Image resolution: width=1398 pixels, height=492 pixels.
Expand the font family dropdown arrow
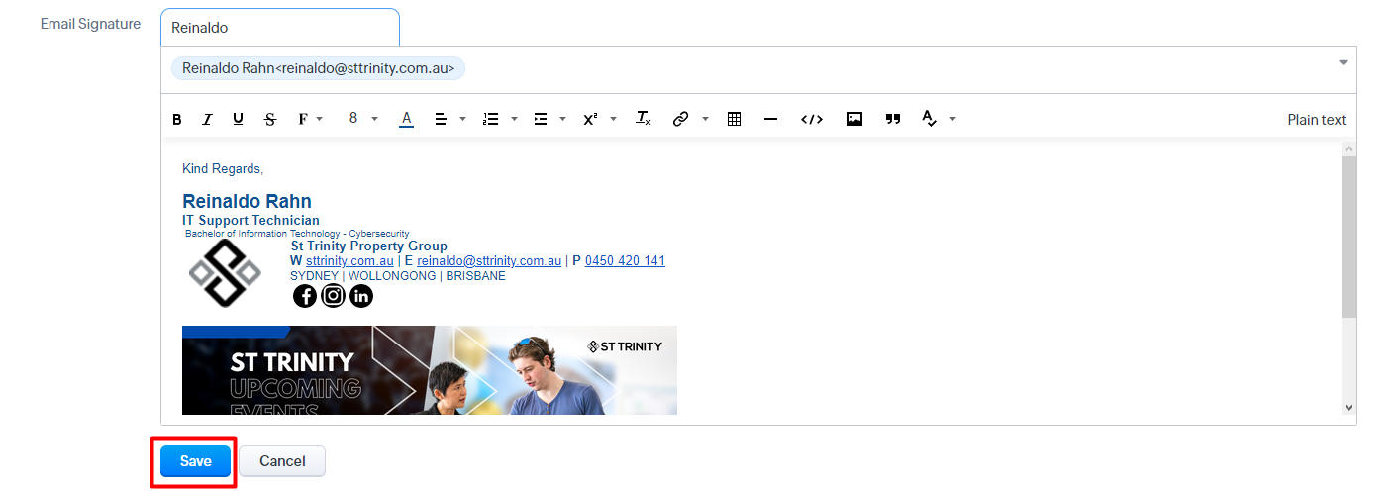tap(320, 119)
